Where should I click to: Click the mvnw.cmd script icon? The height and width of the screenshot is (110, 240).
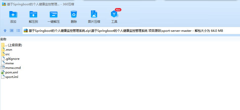[x=3, y=68]
